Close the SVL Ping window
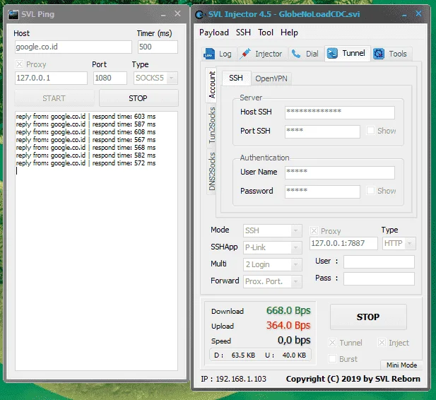The image size is (436, 400). 177,13
